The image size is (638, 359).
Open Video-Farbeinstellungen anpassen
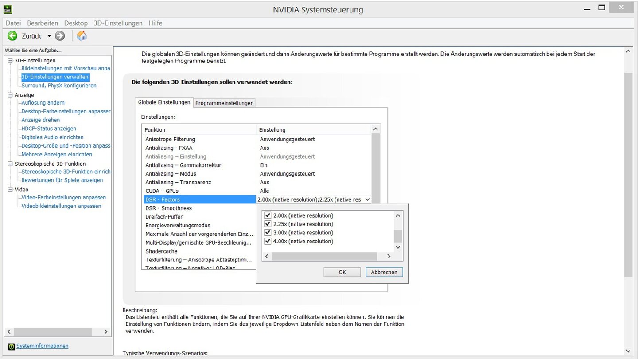64,198
